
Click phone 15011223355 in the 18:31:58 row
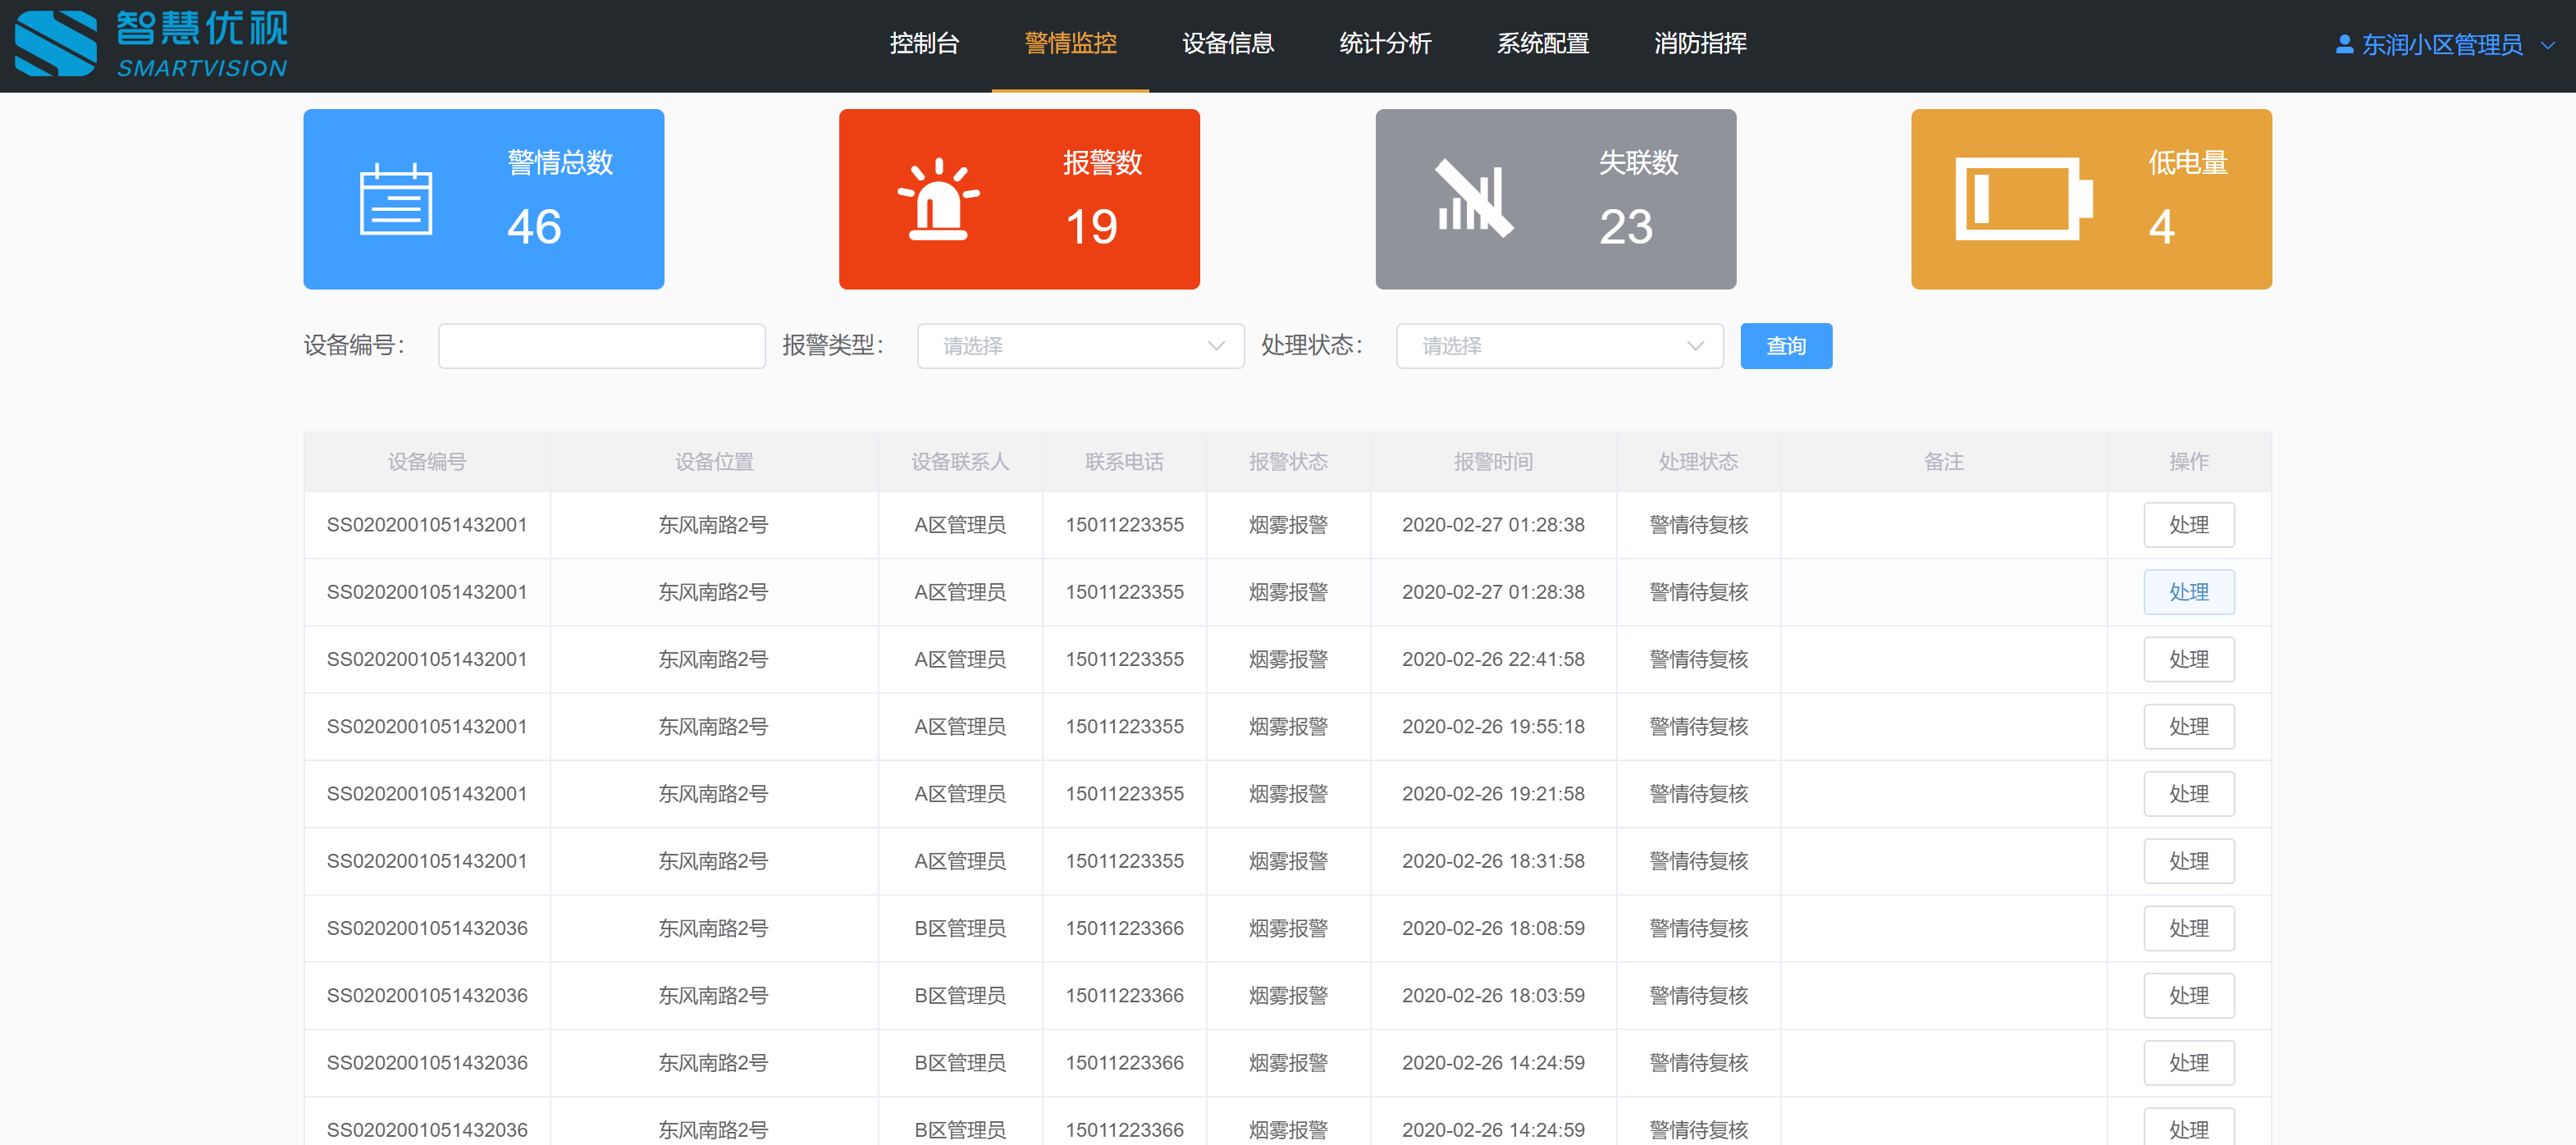point(1124,861)
